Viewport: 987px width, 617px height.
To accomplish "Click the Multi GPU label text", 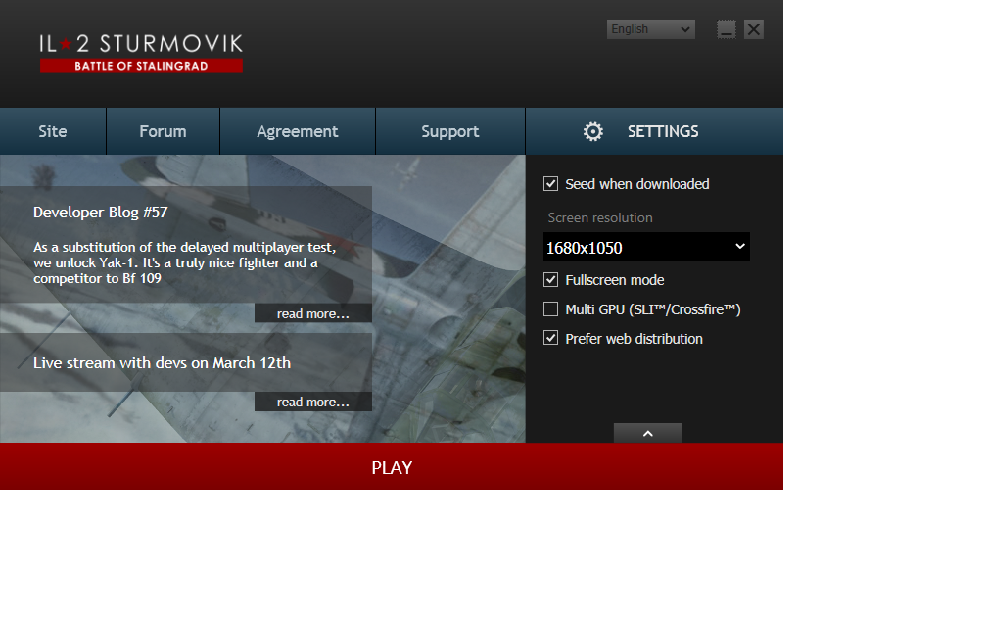I will pos(653,309).
